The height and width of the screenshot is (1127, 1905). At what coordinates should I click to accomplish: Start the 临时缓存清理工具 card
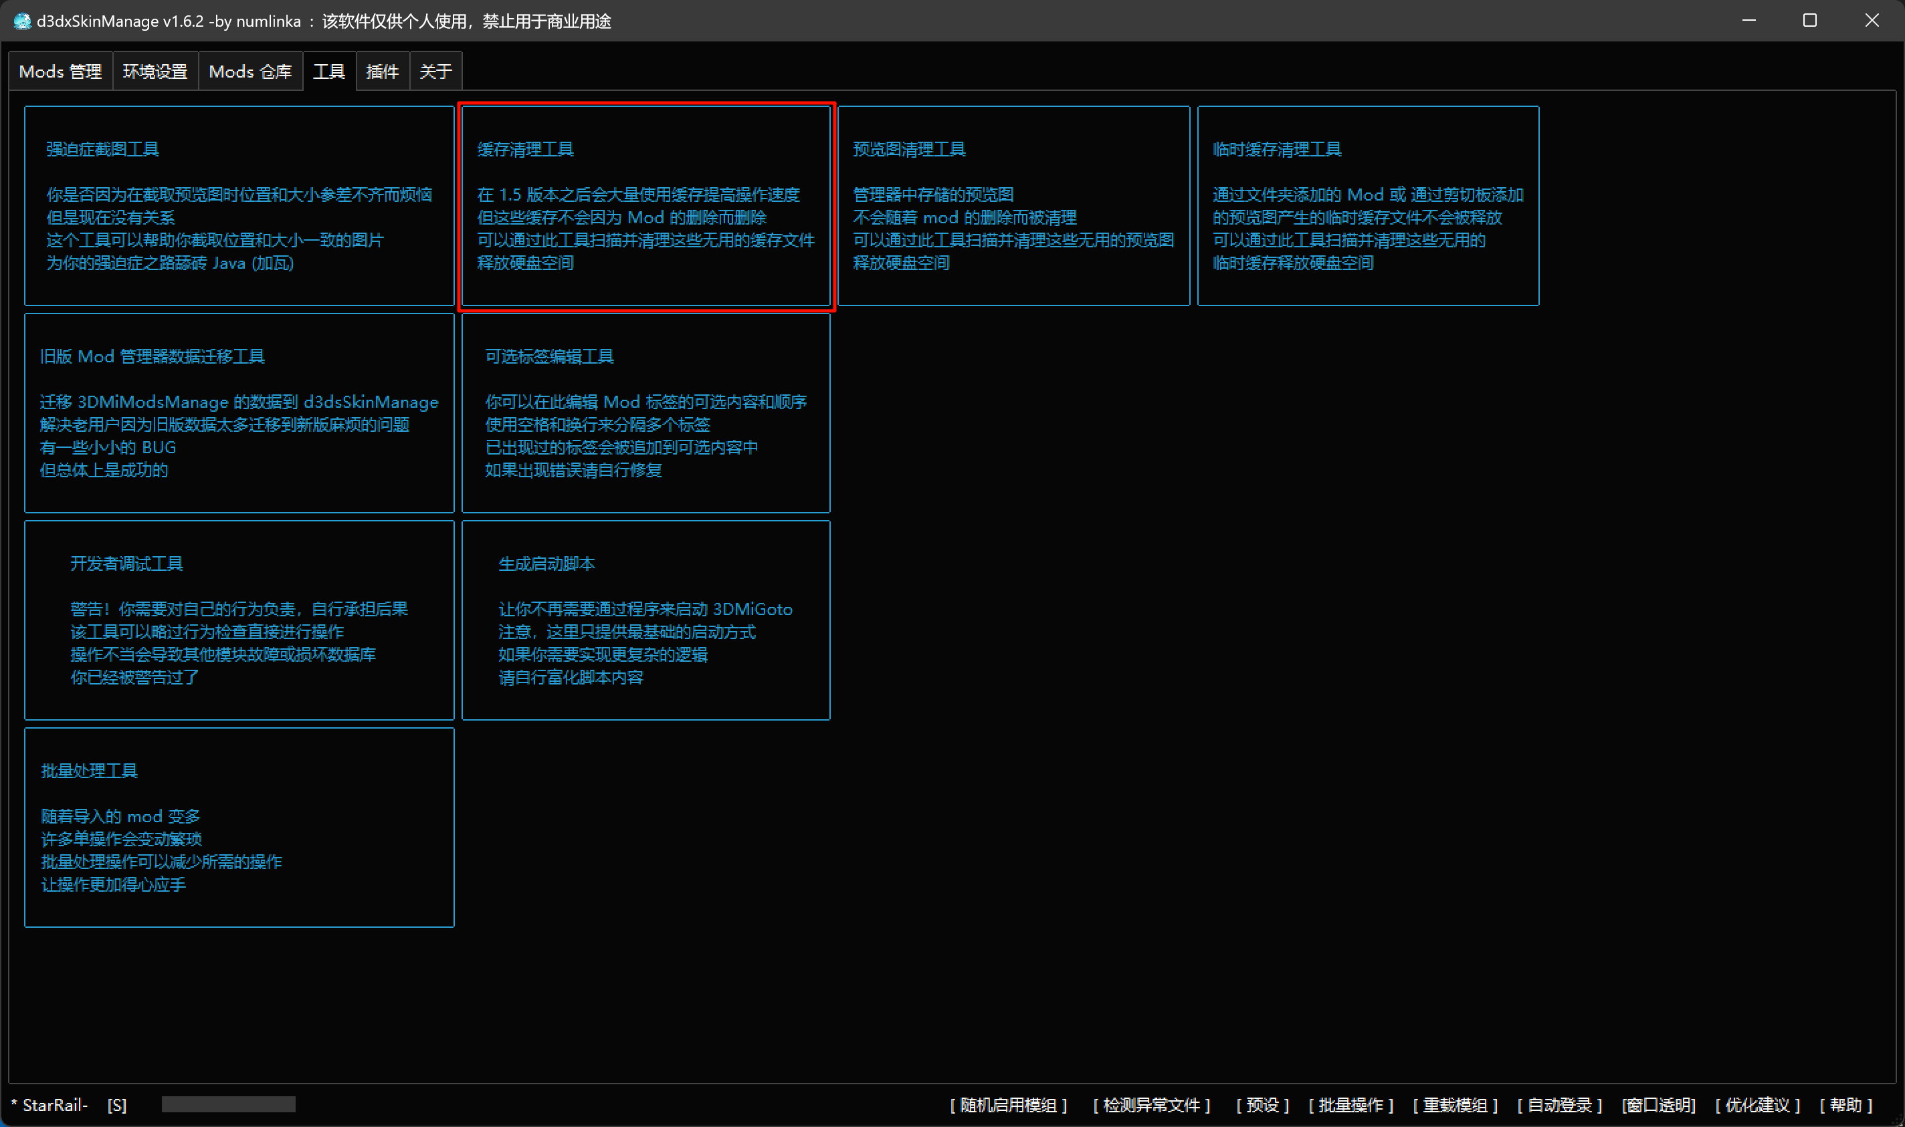[1368, 206]
